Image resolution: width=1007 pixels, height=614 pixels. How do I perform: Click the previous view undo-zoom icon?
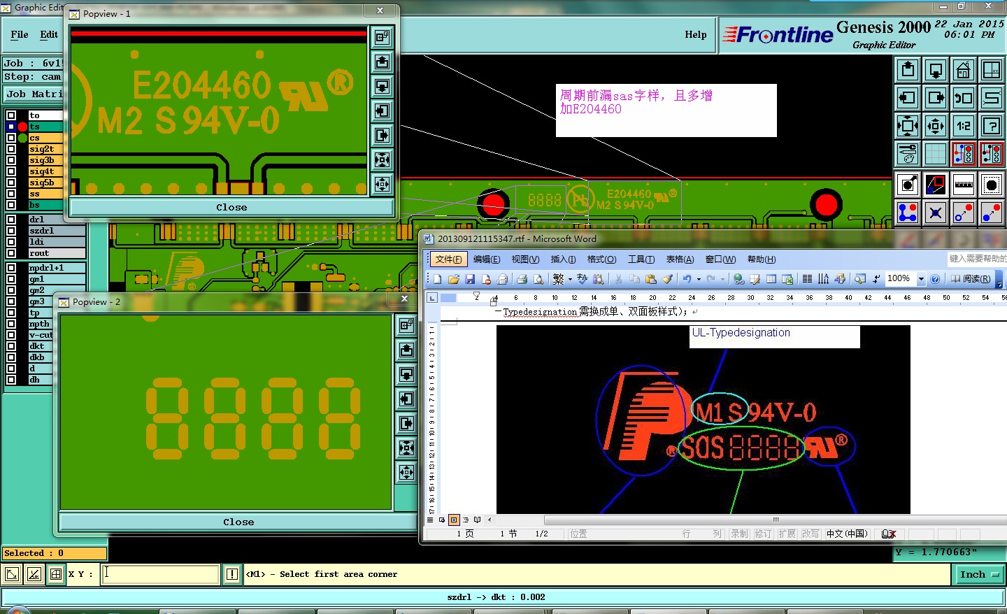point(964,98)
